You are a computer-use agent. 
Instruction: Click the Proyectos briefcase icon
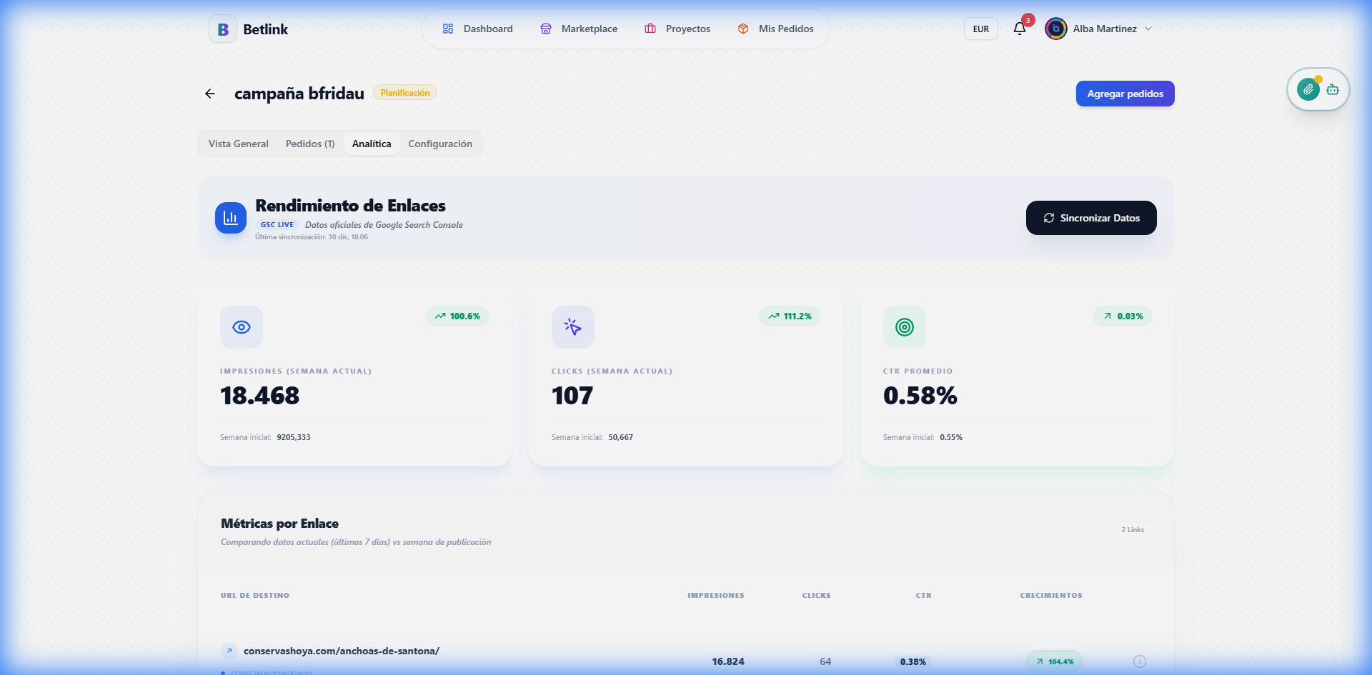point(650,29)
